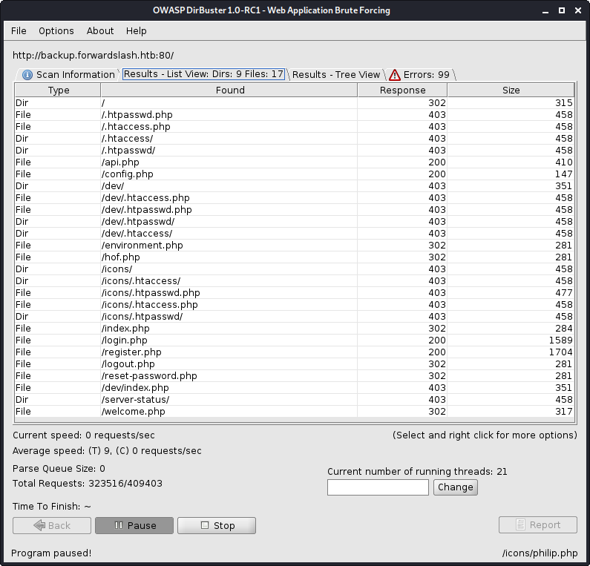Screen dimensions: 590x566
Task: Sort results by Found column header
Action: click(229, 91)
